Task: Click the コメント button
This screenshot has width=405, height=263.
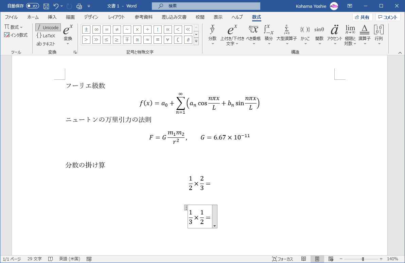Action: pos(388,17)
